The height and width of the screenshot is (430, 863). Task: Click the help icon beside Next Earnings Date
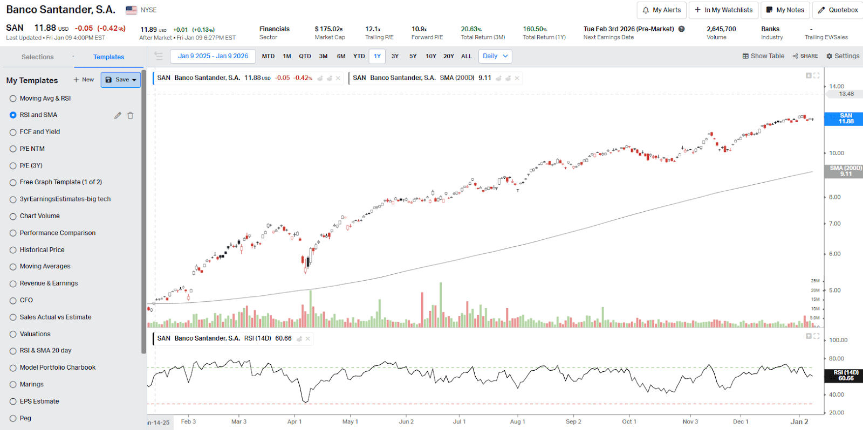[x=681, y=29]
